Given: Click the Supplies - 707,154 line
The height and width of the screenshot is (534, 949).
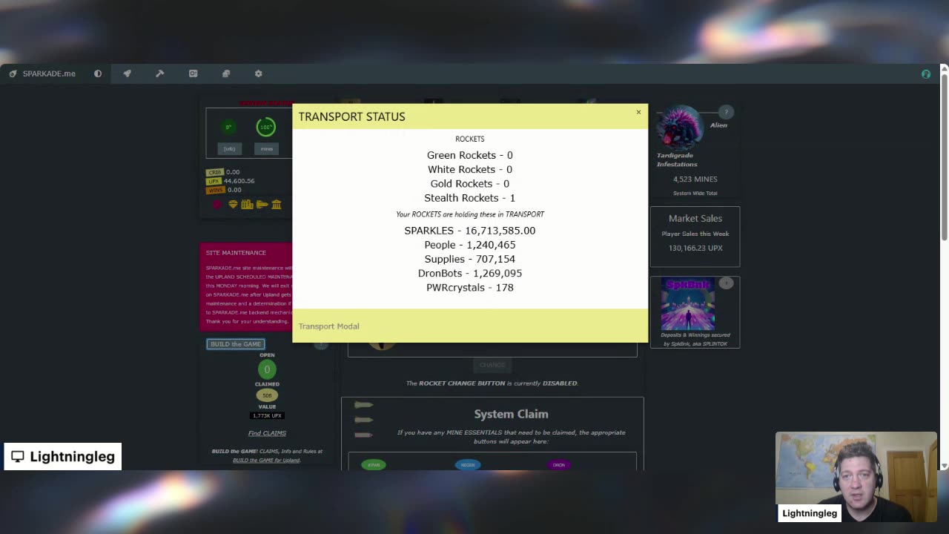Looking at the screenshot, I should (x=470, y=259).
